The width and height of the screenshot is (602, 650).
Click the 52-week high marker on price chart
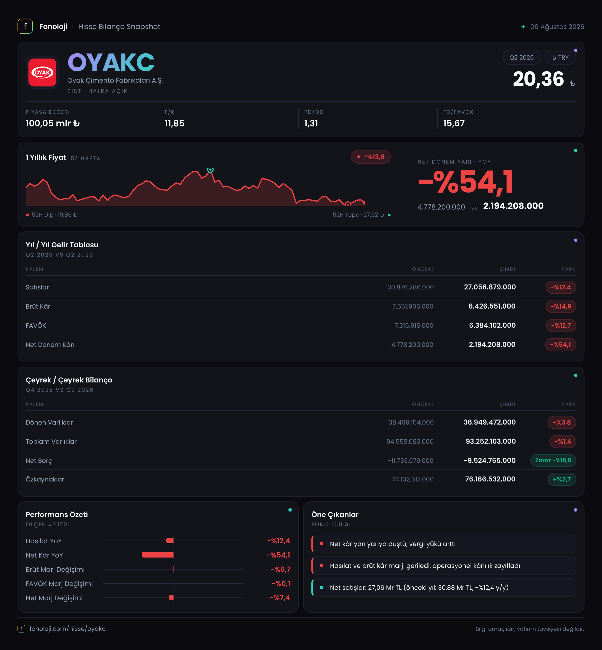210,170
